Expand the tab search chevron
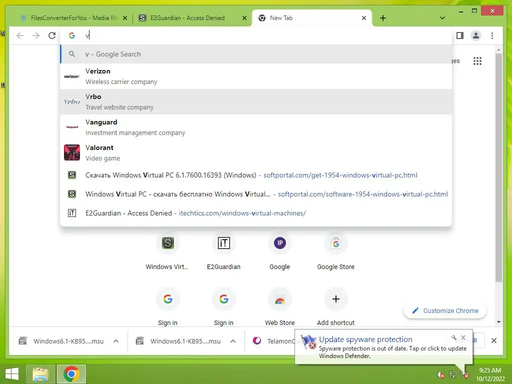512x384 pixels. [442, 18]
